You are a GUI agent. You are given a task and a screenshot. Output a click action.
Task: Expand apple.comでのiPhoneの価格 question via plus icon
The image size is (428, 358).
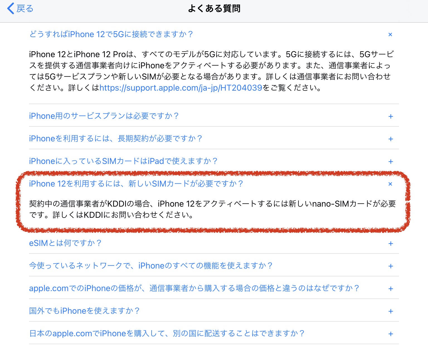click(391, 289)
